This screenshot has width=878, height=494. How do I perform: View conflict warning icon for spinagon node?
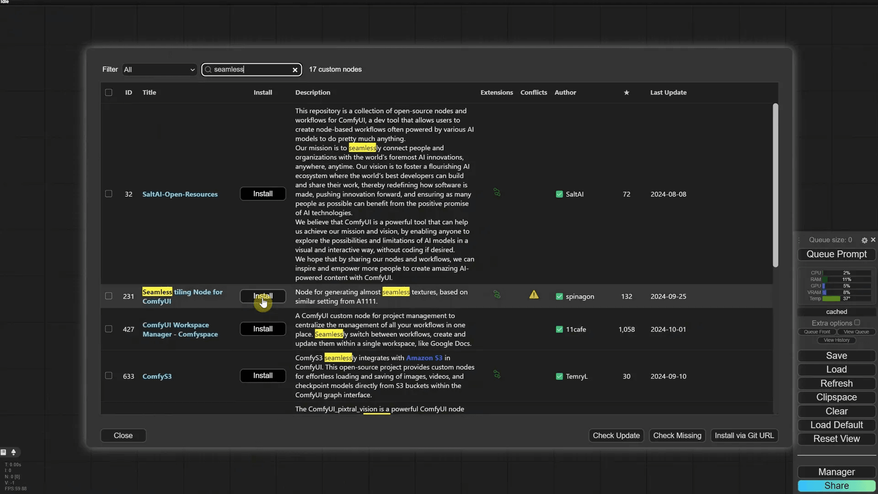[x=534, y=295]
